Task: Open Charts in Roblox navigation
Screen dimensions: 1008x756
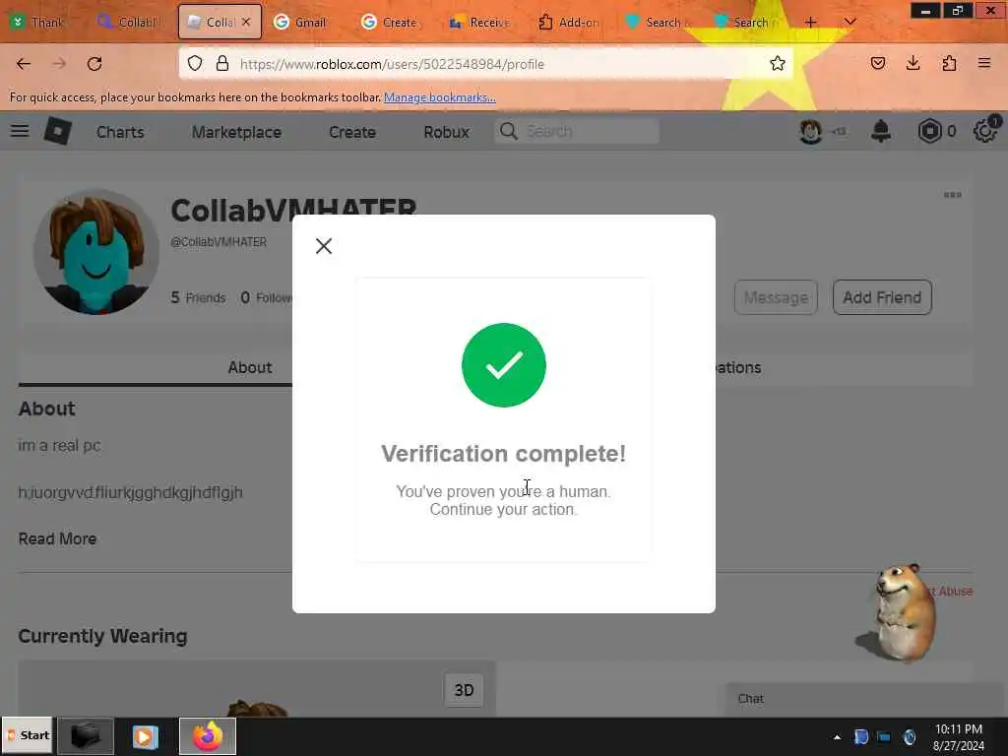Action: point(120,132)
